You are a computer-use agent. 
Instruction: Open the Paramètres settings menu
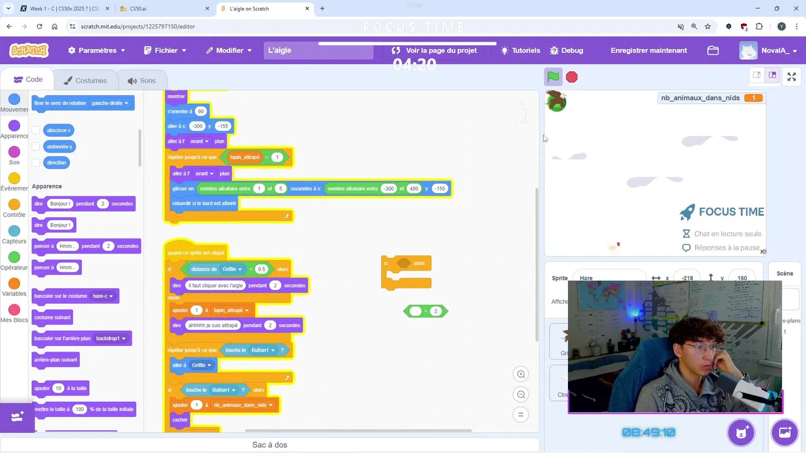click(x=96, y=50)
